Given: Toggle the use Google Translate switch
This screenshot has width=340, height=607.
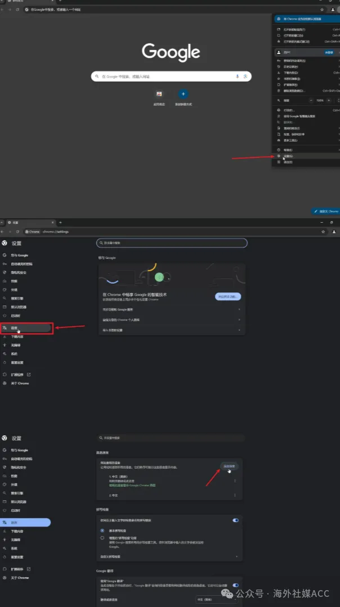Looking at the screenshot, I should [235, 585].
